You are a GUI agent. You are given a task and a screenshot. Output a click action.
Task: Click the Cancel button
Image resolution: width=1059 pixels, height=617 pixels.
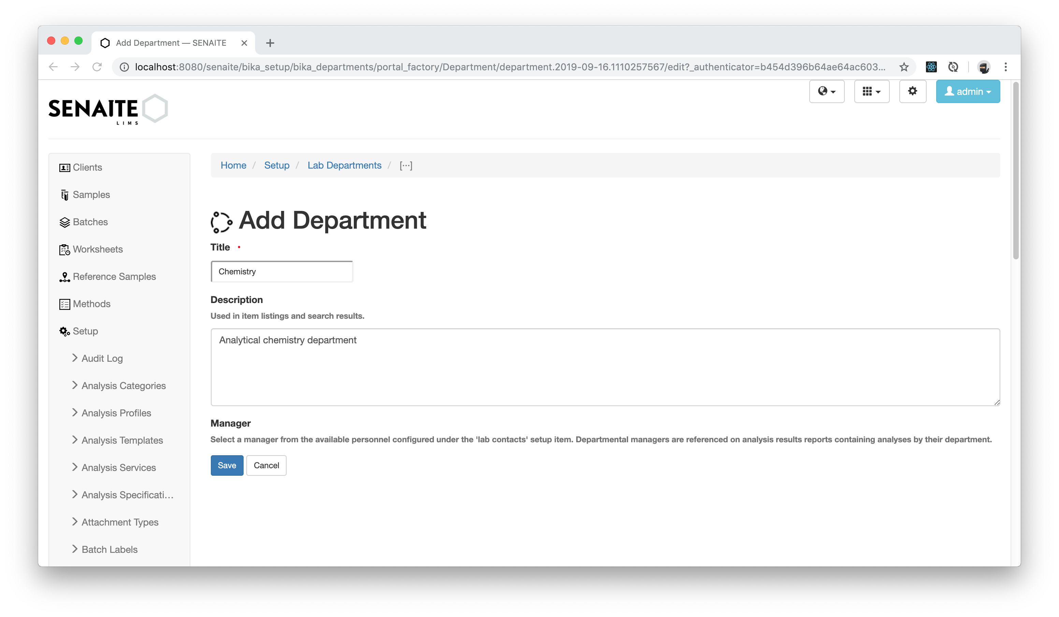click(x=266, y=465)
